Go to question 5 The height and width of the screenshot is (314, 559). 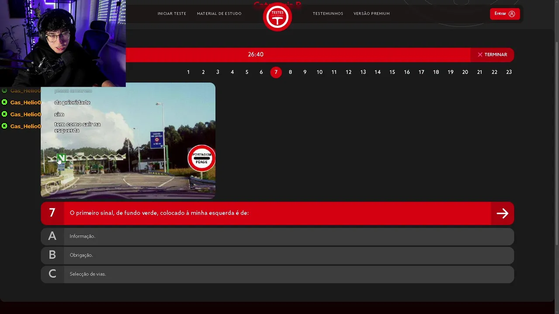247,72
